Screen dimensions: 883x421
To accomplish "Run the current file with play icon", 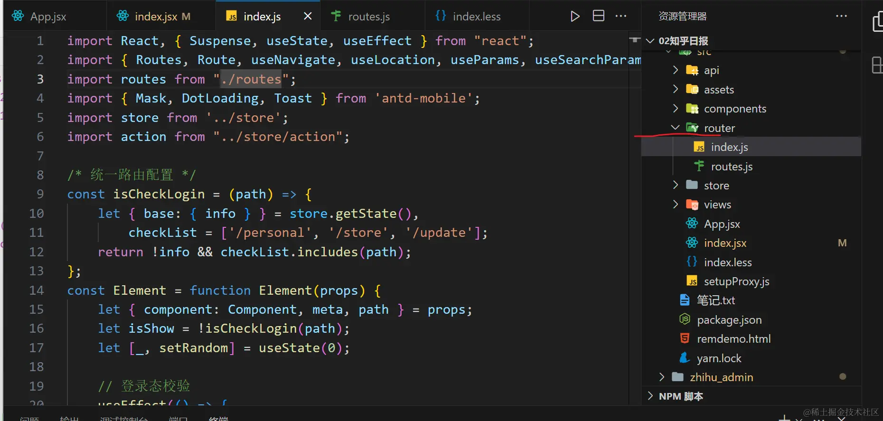I will [x=575, y=16].
